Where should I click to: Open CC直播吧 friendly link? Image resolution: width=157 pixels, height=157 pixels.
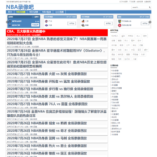(x=115, y=114)
